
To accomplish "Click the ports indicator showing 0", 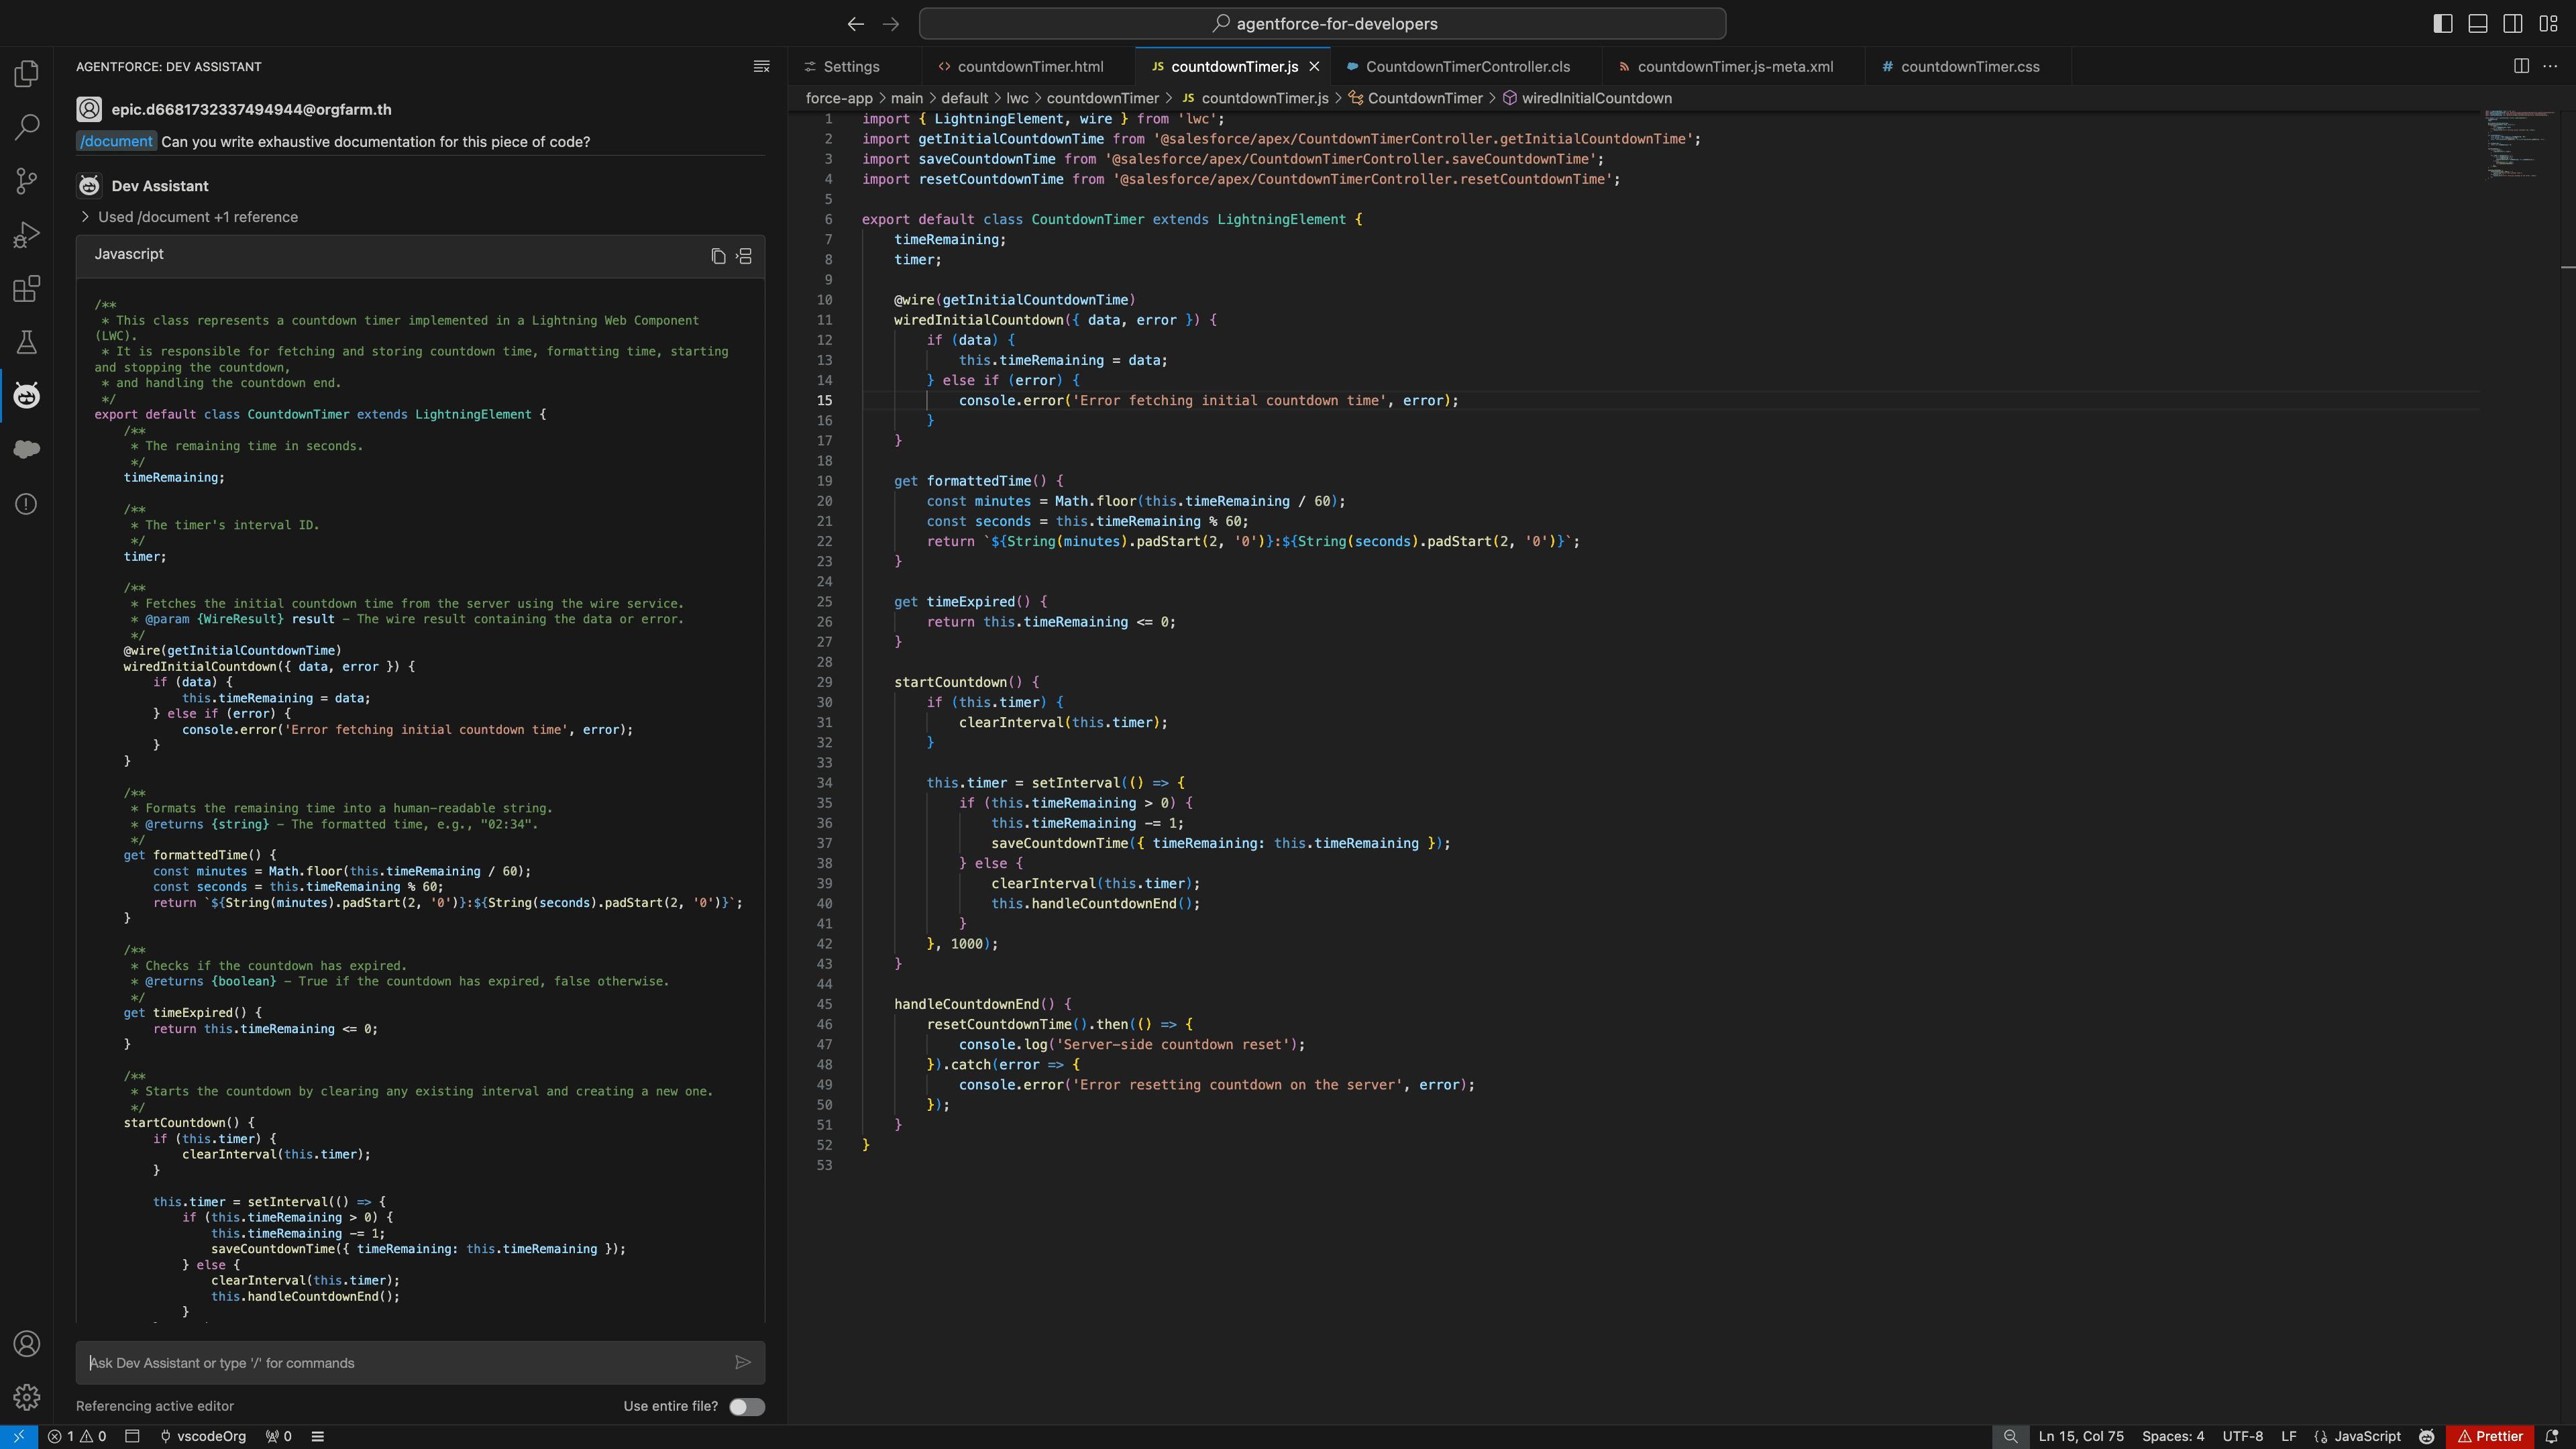I will 279,1436.
